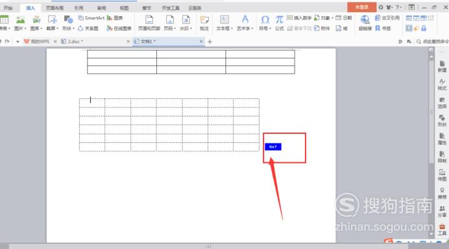The width and height of the screenshot is (449, 249).
Task: Expand the 符号 dropdown arrow
Action: point(270,28)
